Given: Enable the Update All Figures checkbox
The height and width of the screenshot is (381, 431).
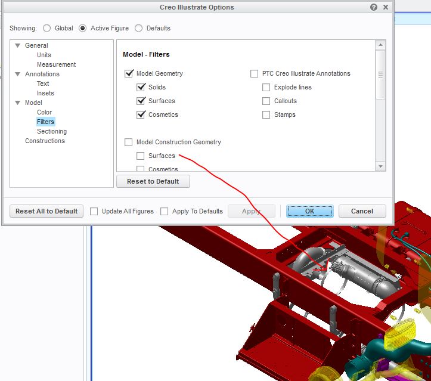Looking at the screenshot, I should [94, 212].
